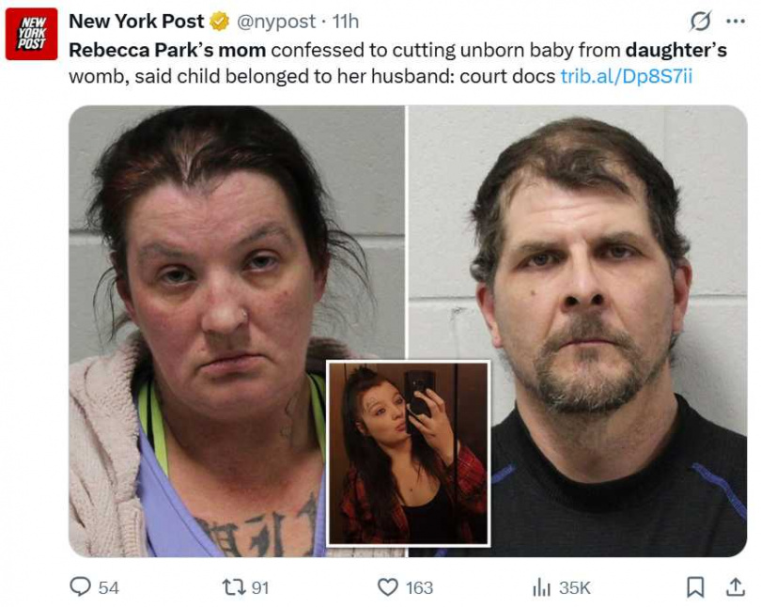
Task: Click the repost arrows icon
Action: tap(233, 587)
